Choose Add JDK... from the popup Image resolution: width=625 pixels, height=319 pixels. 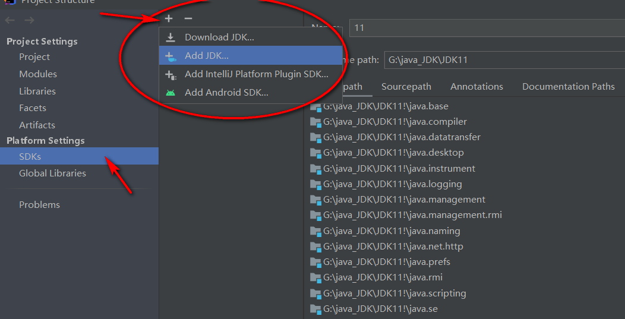[251, 55]
